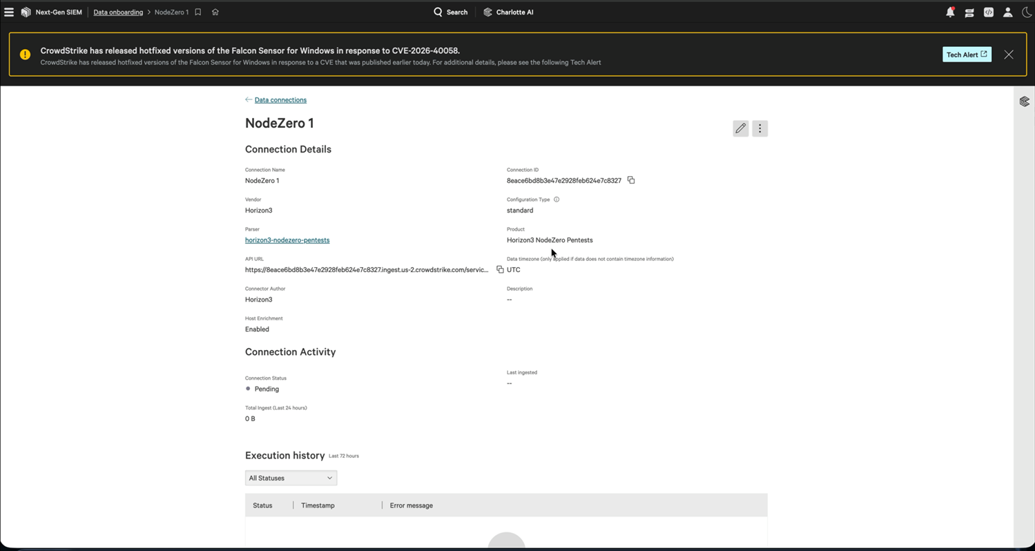Copy the Connection ID
1035x551 pixels.
[x=631, y=180]
